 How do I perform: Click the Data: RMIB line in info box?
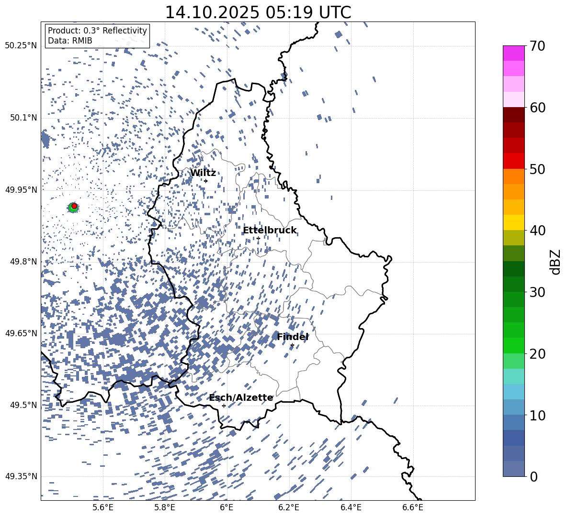[x=70, y=41]
